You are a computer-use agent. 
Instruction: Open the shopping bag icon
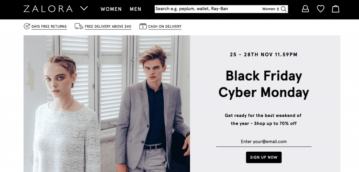[336, 9]
